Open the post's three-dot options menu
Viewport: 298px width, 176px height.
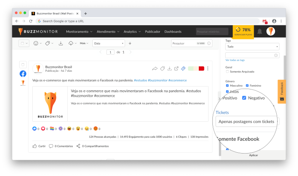(208, 68)
